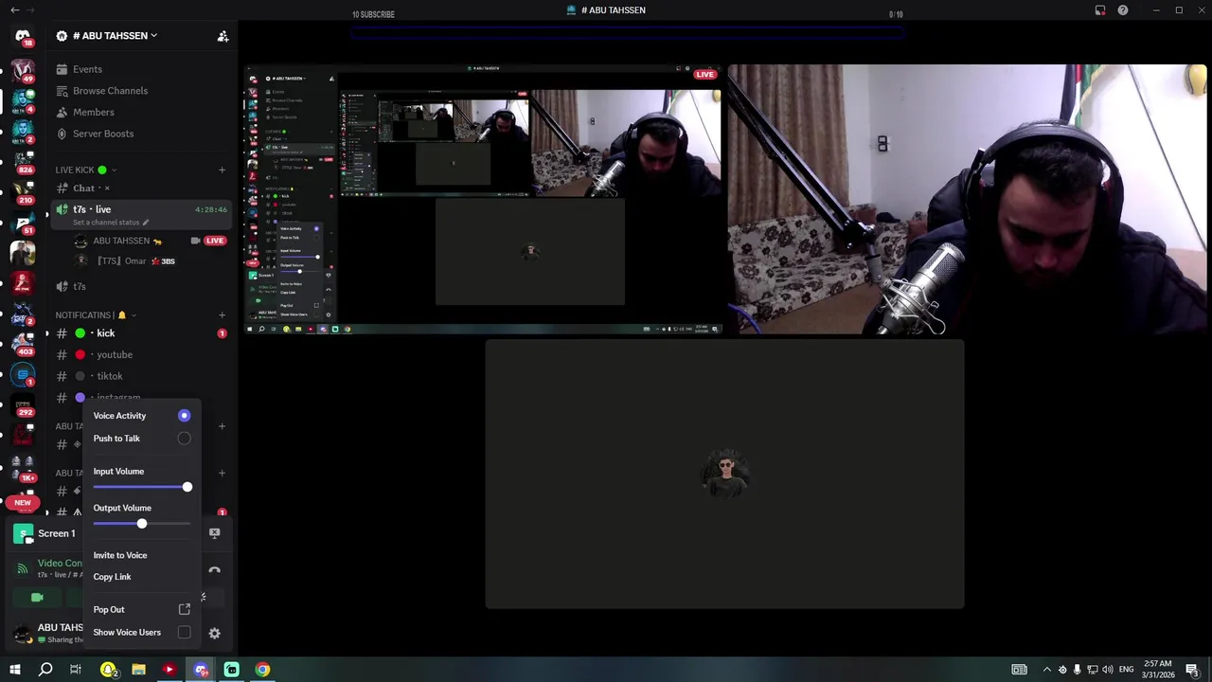Click the webcam video tile

pos(967,200)
